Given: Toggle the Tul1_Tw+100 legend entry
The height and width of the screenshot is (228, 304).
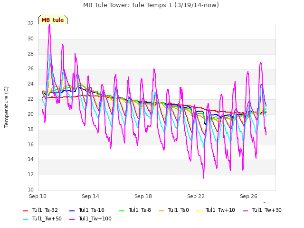Looking at the screenshot, I should click(x=90, y=218).
